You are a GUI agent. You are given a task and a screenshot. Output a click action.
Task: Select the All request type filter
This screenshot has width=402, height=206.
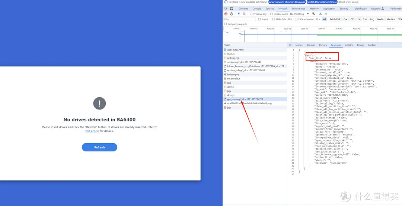(324, 19)
